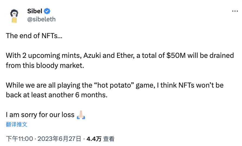The height and width of the screenshot is (146, 242).
Task: Click the sentence "I am sorry for our loss"
Action: click(x=40, y=115)
